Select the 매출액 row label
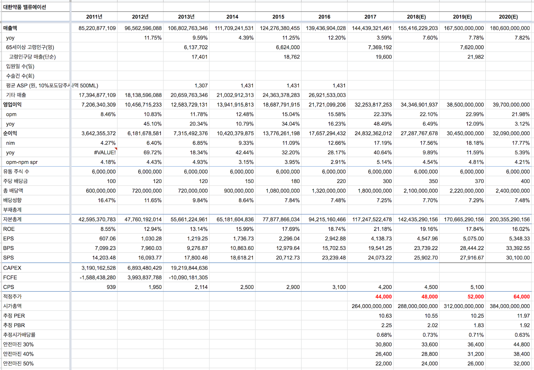 point(10,28)
